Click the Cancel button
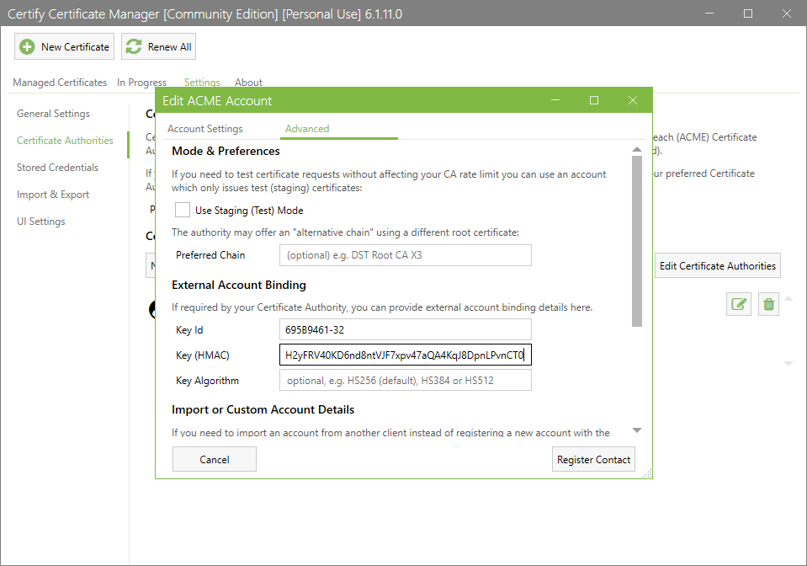This screenshot has height=566, width=807. [x=214, y=459]
